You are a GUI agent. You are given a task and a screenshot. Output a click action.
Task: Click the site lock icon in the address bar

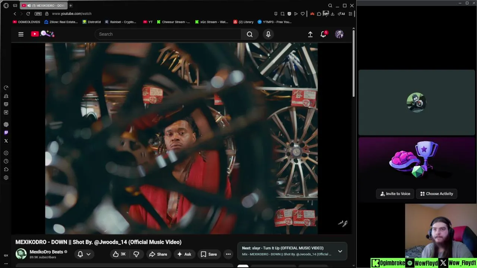click(x=47, y=14)
